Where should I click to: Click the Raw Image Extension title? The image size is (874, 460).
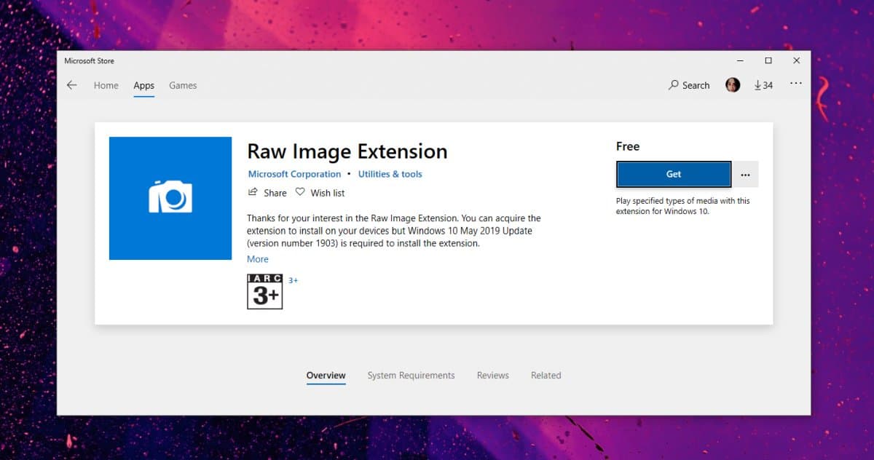[x=347, y=151]
